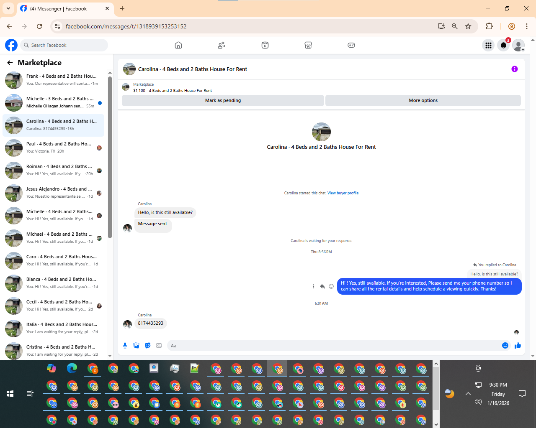Click the Search Facebook field
Image resolution: width=536 pixels, height=428 pixels.
coord(64,45)
